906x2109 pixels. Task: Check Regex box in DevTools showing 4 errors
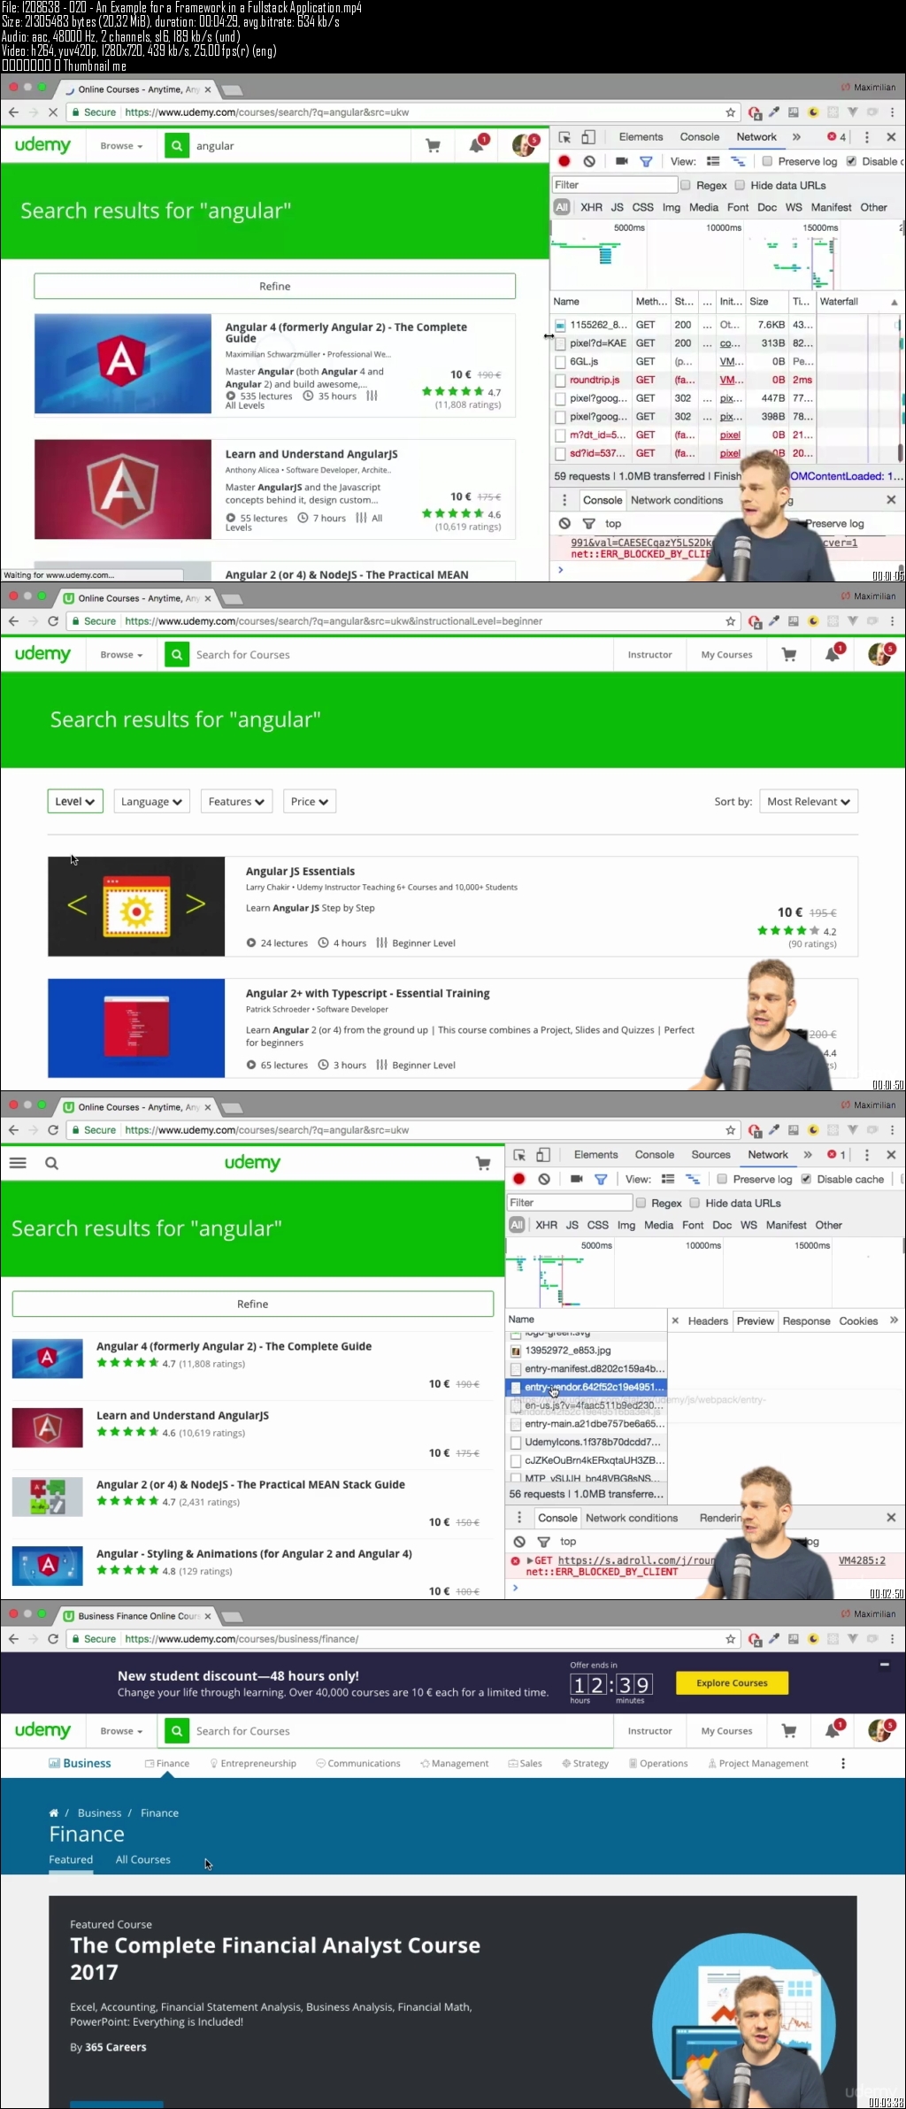pos(686,185)
